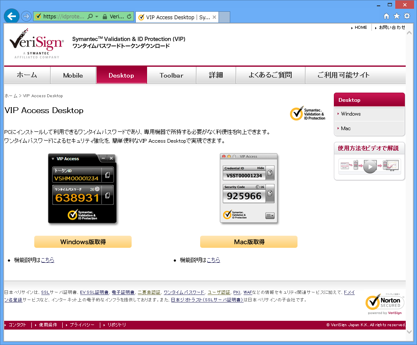Open プライバシー in footer bar
The height and width of the screenshot is (345, 417).
point(82,325)
